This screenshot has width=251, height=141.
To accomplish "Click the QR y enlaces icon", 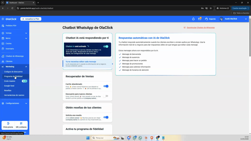I will (21, 123).
